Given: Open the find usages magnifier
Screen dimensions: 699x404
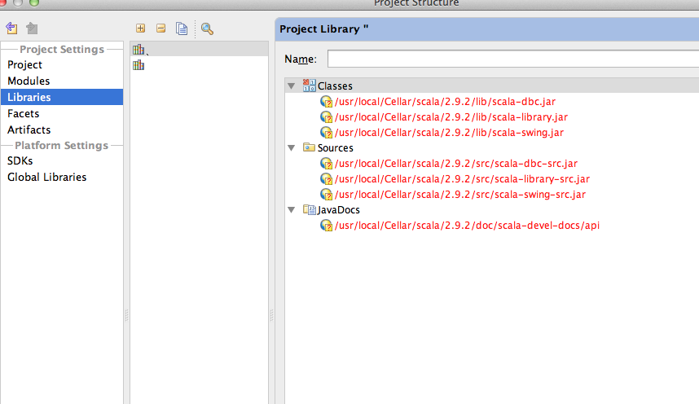Looking at the screenshot, I should pos(207,29).
